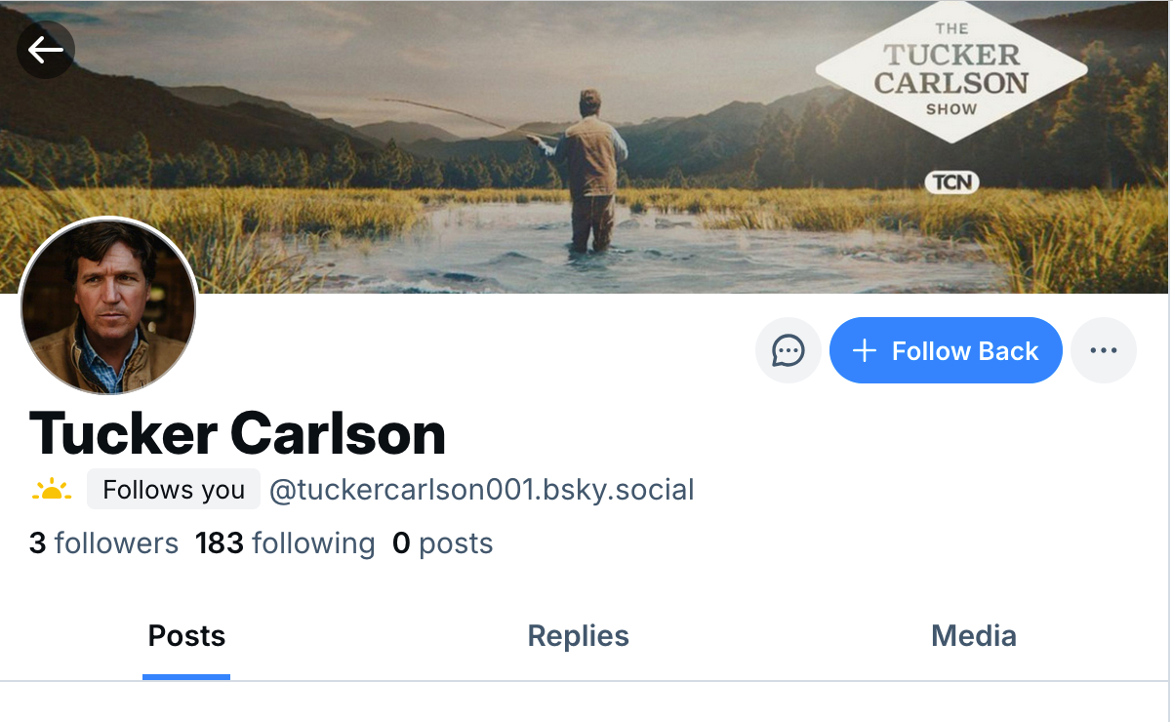Open the chat message bubble icon
The image size is (1173, 722).
click(788, 350)
